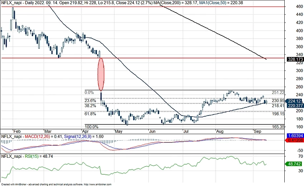The height and width of the screenshot is (186, 304).
Task: Click the 23.6% Fibonacci level label
Action: pos(90,101)
